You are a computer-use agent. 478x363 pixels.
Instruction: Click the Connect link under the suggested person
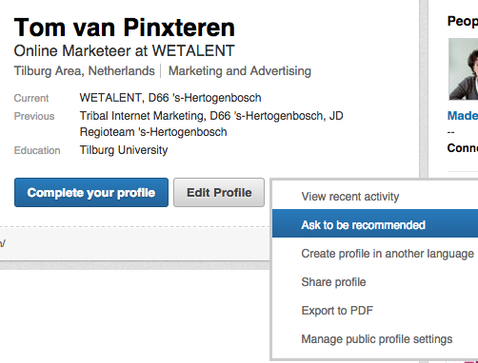463,148
